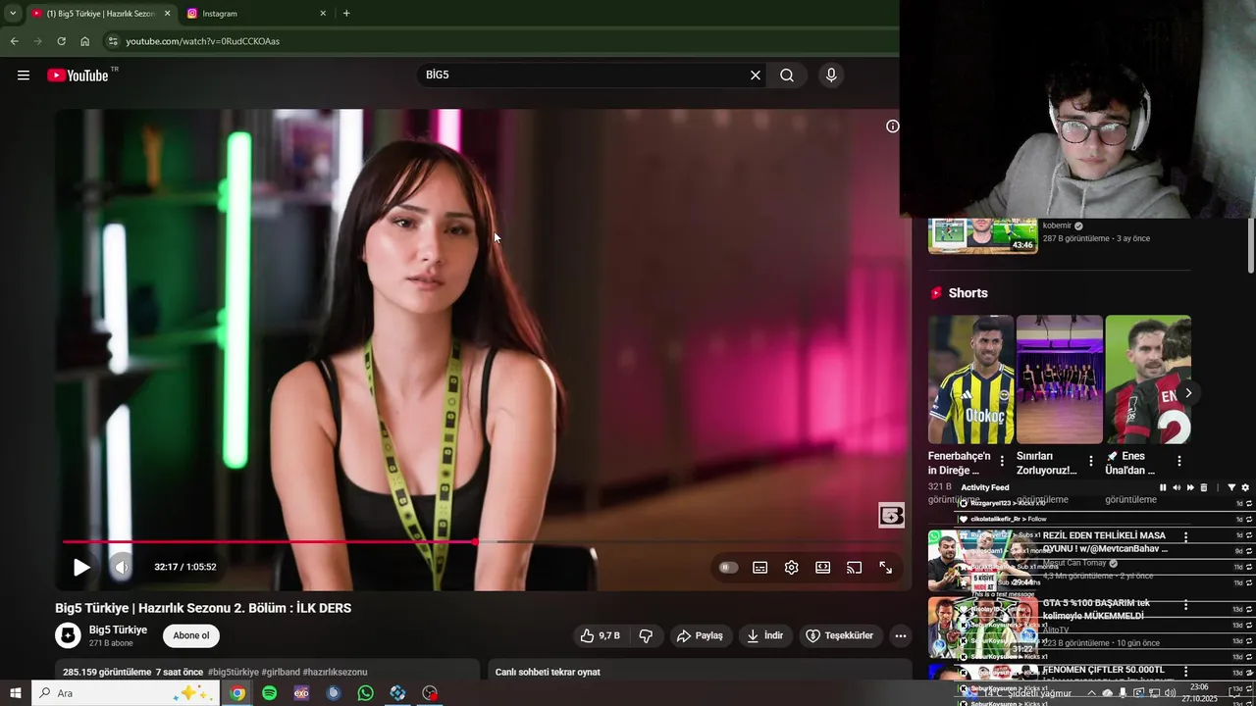Open the Big5 Türkiye channel name link
Screen dimensions: 1256x706
[x=118, y=630]
